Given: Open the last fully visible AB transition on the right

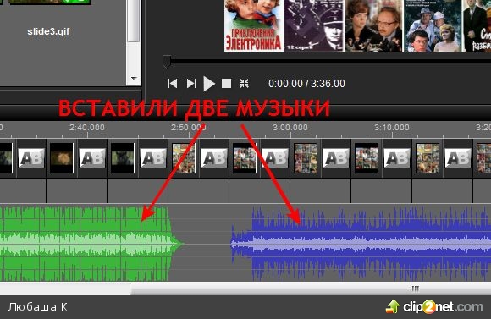Looking at the screenshot, I should pos(458,158).
